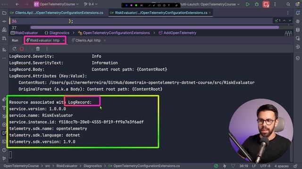Open the Explorer folder icon in left sidebar

pyautogui.click(x=4, y=13)
